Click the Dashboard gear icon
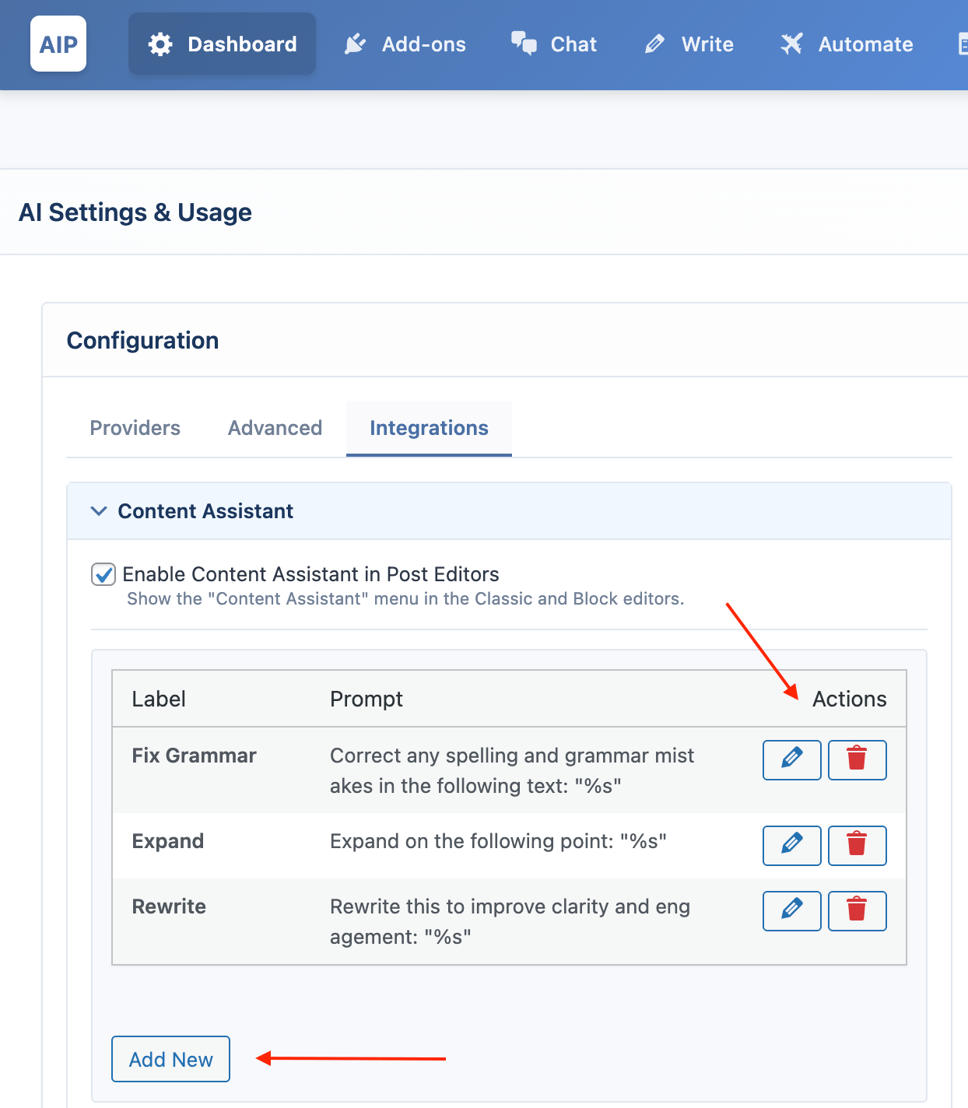 pos(160,44)
